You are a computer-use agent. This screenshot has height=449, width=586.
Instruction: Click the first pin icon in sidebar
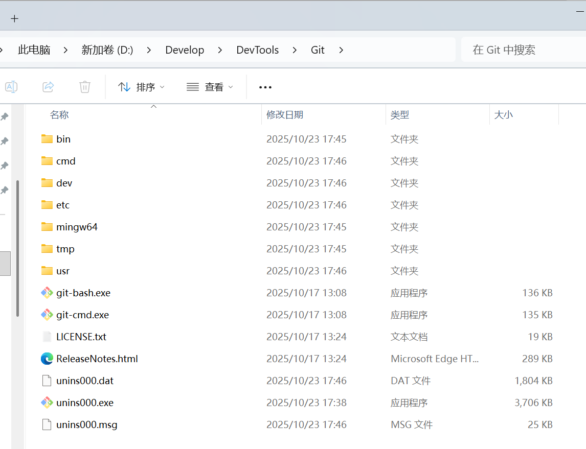5,117
